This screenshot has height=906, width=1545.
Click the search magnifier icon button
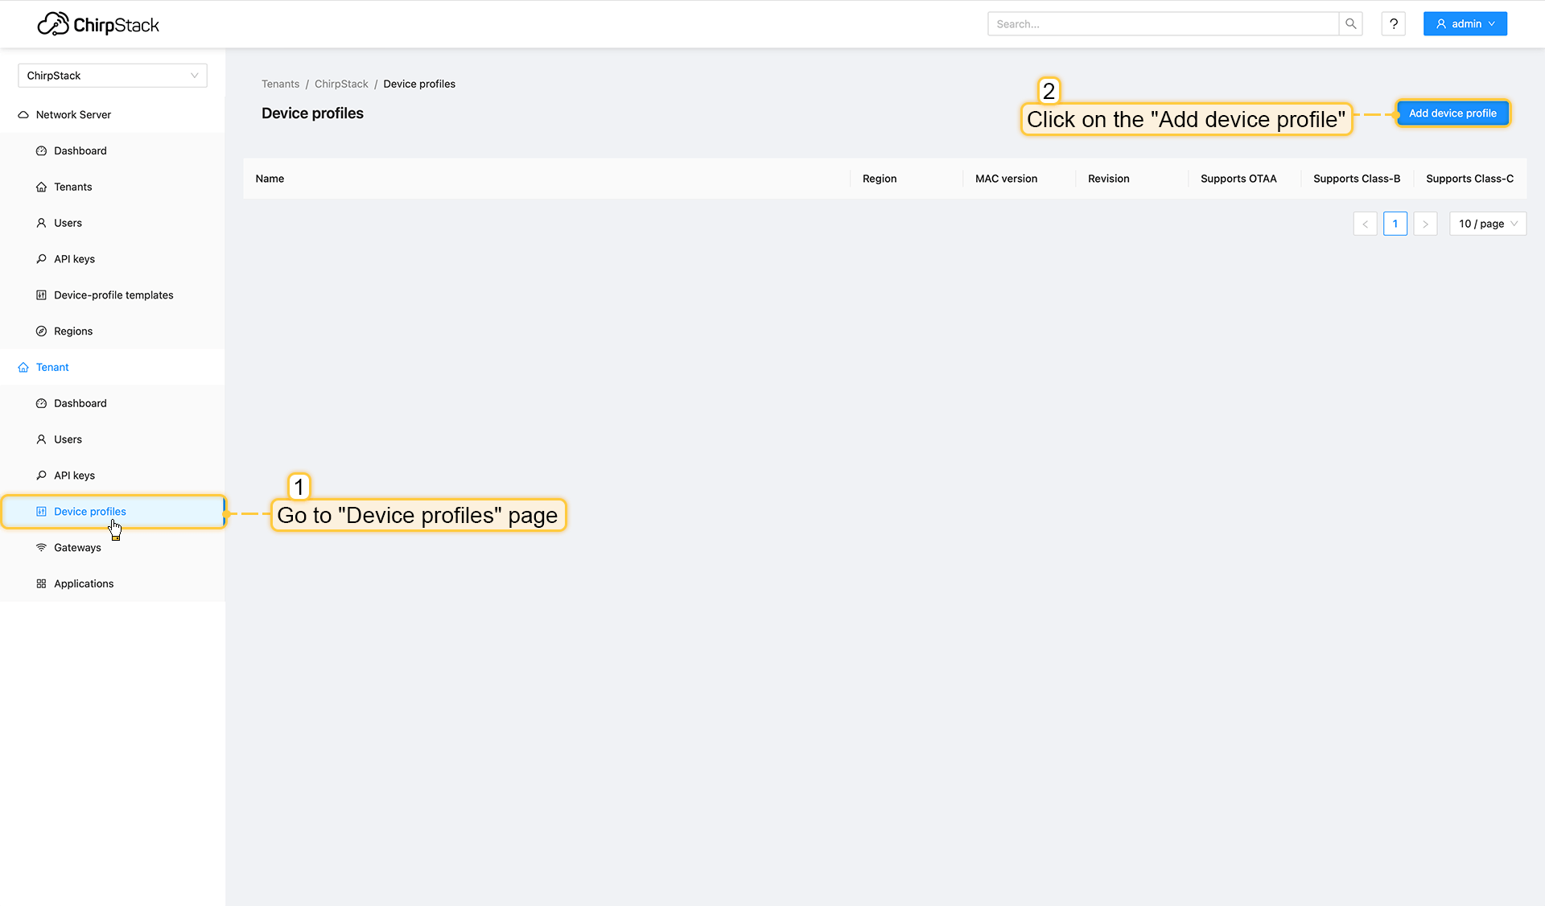[1350, 24]
